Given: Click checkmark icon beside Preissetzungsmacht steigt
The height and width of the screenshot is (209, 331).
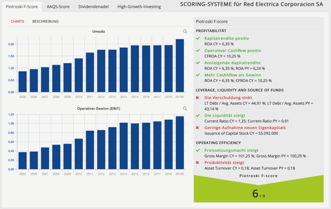Looking at the screenshot, I should [x=198, y=150].
